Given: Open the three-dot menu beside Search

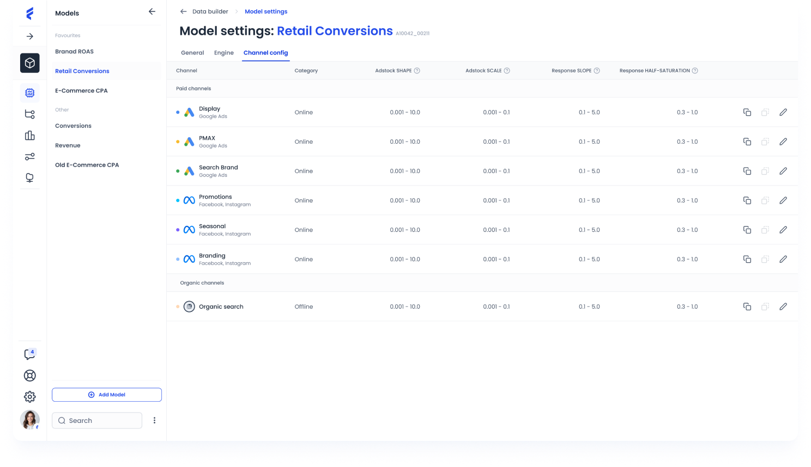Looking at the screenshot, I should click(154, 420).
